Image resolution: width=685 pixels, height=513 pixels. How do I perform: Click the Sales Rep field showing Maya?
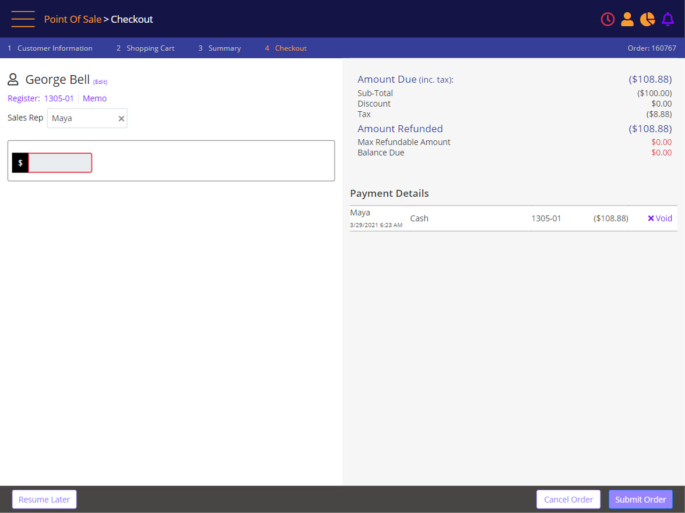pos(87,118)
